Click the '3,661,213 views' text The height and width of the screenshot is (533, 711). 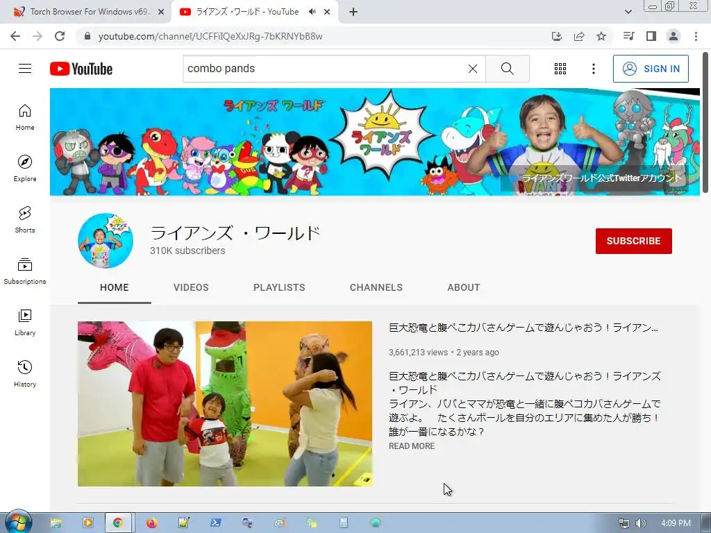(418, 352)
